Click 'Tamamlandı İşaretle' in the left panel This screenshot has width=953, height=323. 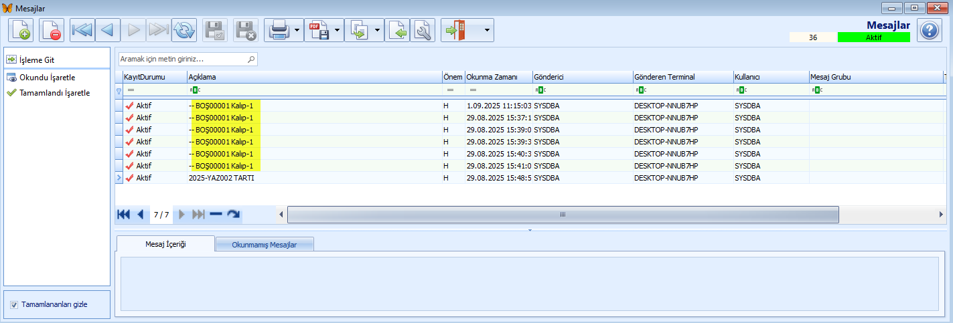(x=54, y=93)
